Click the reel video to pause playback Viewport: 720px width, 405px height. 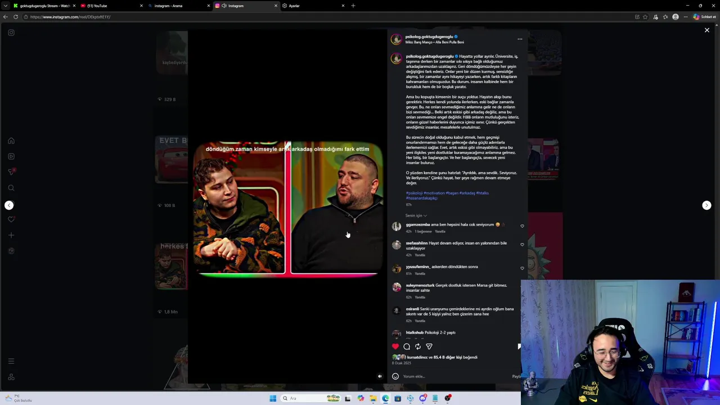click(287, 207)
